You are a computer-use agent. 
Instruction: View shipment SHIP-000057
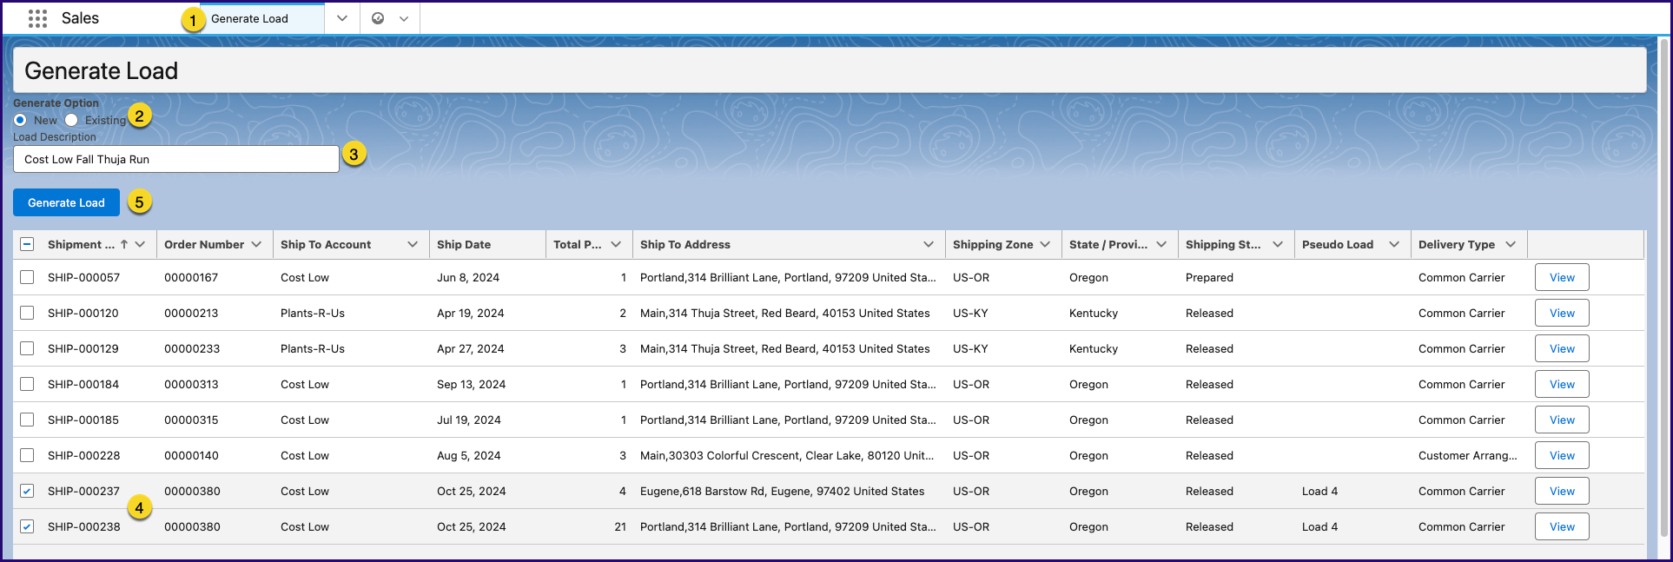pyautogui.click(x=1562, y=278)
